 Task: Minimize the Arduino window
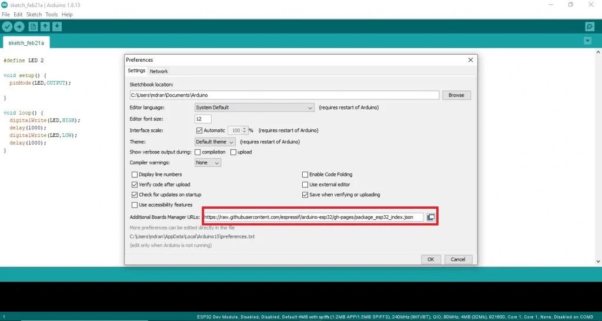click(x=551, y=5)
